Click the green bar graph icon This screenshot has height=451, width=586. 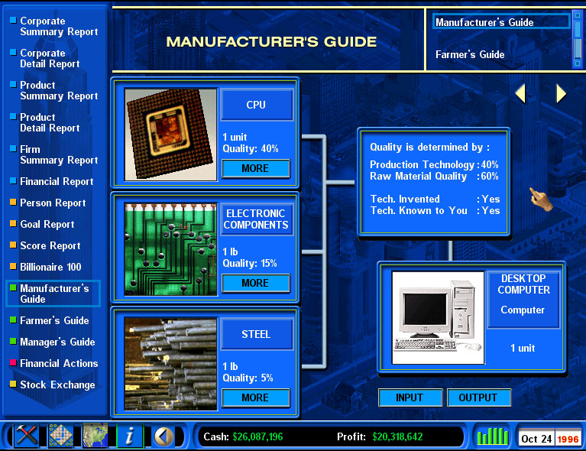pyautogui.click(x=493, y=437)
